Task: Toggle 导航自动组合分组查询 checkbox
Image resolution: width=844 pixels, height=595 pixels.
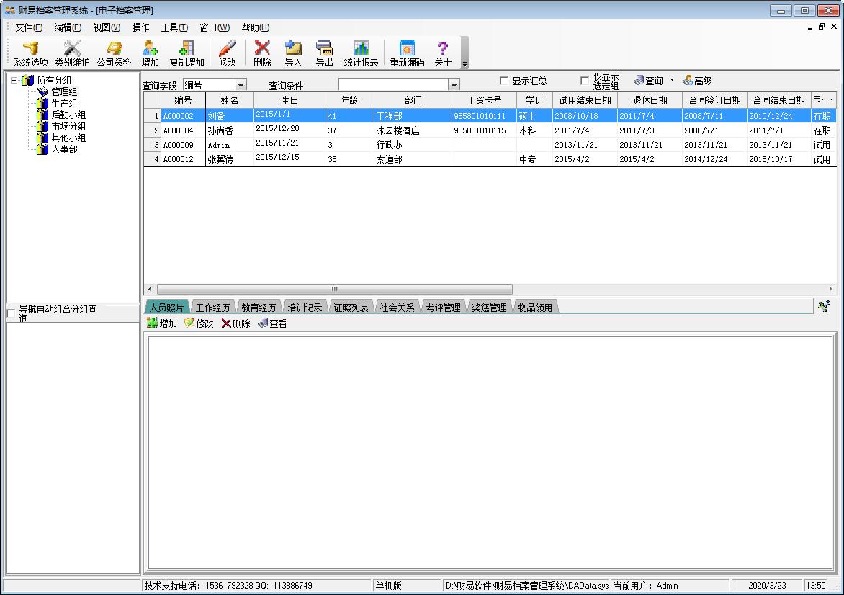Action: 11,313
